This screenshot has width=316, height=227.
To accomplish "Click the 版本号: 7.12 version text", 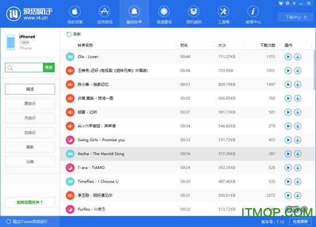I will point(273,222).
